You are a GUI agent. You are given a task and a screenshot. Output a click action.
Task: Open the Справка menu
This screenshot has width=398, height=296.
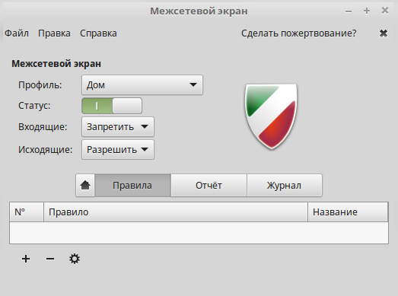[98, 33]
